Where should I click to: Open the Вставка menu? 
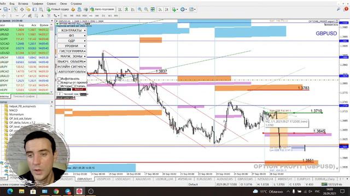click(23, 4)
